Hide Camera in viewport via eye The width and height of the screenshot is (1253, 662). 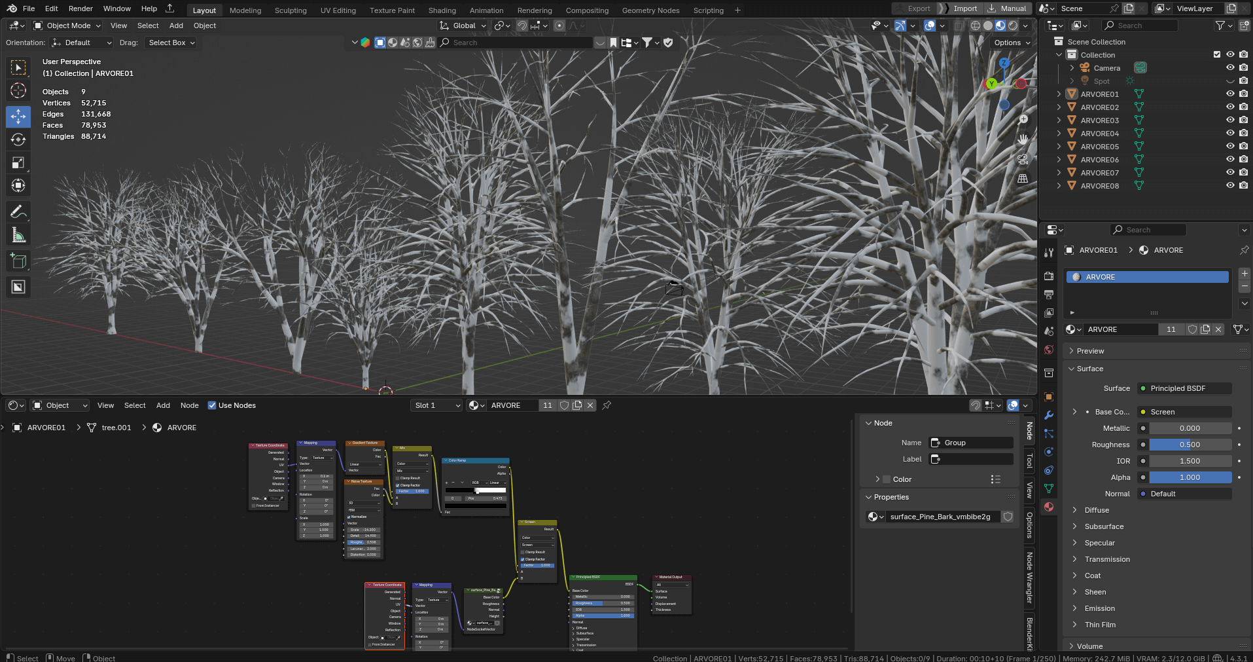click(1230, 67)
